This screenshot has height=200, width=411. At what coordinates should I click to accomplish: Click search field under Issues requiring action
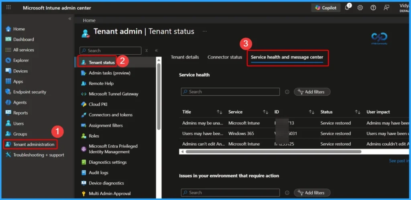point(230,193)
